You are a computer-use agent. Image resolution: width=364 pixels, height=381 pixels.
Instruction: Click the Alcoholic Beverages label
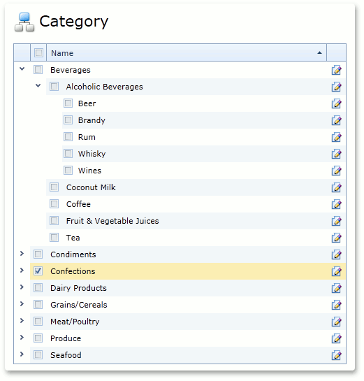tap(104, 87)
